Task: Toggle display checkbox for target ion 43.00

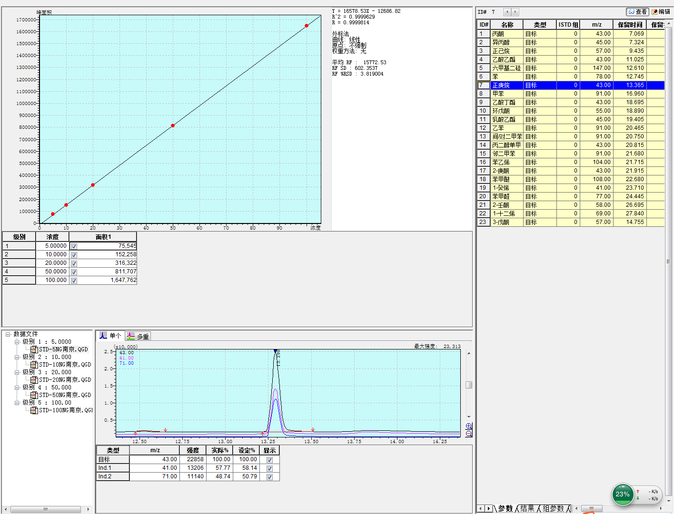Action: (x=269, y=460)
